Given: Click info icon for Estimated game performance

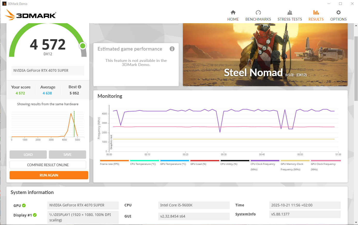Looking at the screenshot, I should click(x=172, y=49).
